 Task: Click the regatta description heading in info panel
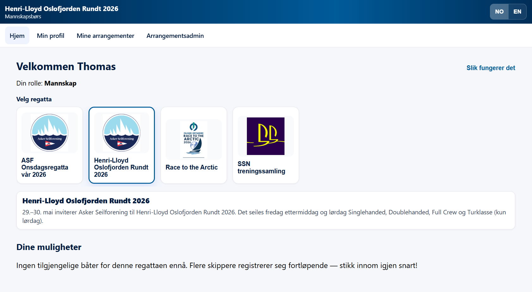(86, 201)
